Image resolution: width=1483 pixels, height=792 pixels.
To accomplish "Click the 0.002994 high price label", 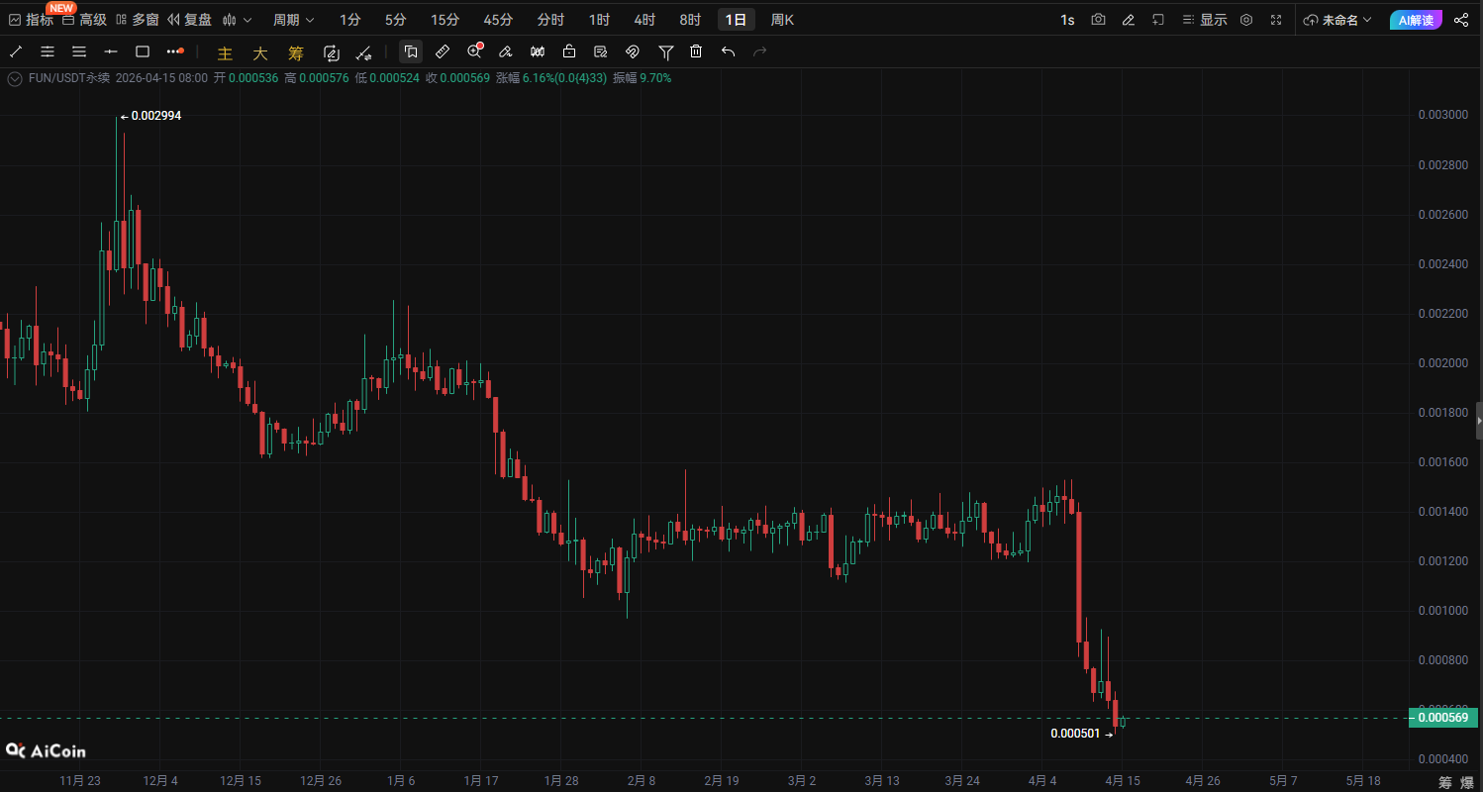I will pos(156,116).
